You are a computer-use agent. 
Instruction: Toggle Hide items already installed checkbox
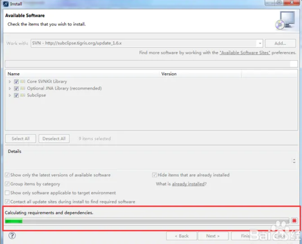(x=154, y=175)
